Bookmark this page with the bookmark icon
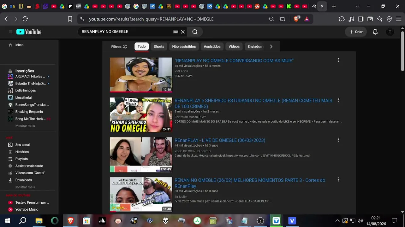The height and width of the screenshot is (227, 405). (70, 19)
